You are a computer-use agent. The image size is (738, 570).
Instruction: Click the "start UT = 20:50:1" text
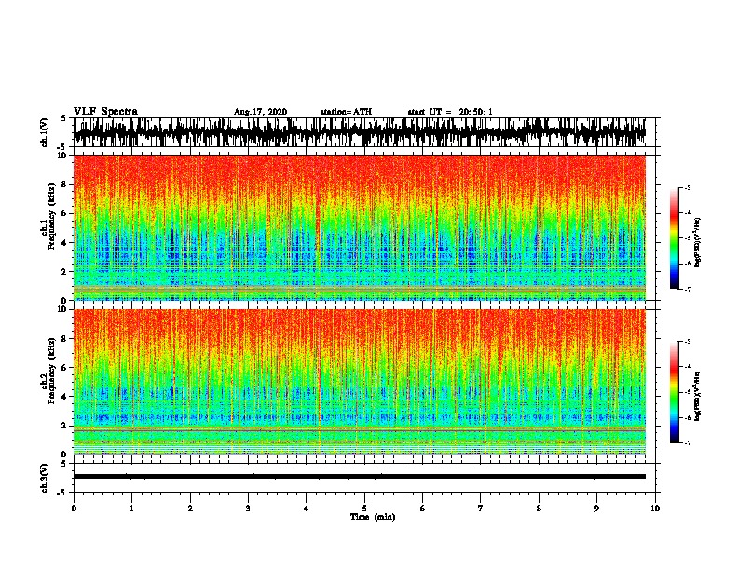pyautogui.click(x=450, y=112)
